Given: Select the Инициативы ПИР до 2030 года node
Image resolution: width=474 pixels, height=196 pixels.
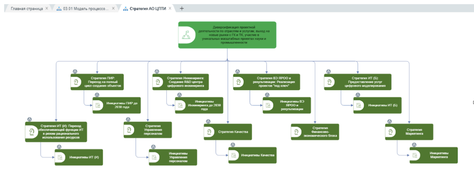Looking at the screenshot, I should (121, 105).
